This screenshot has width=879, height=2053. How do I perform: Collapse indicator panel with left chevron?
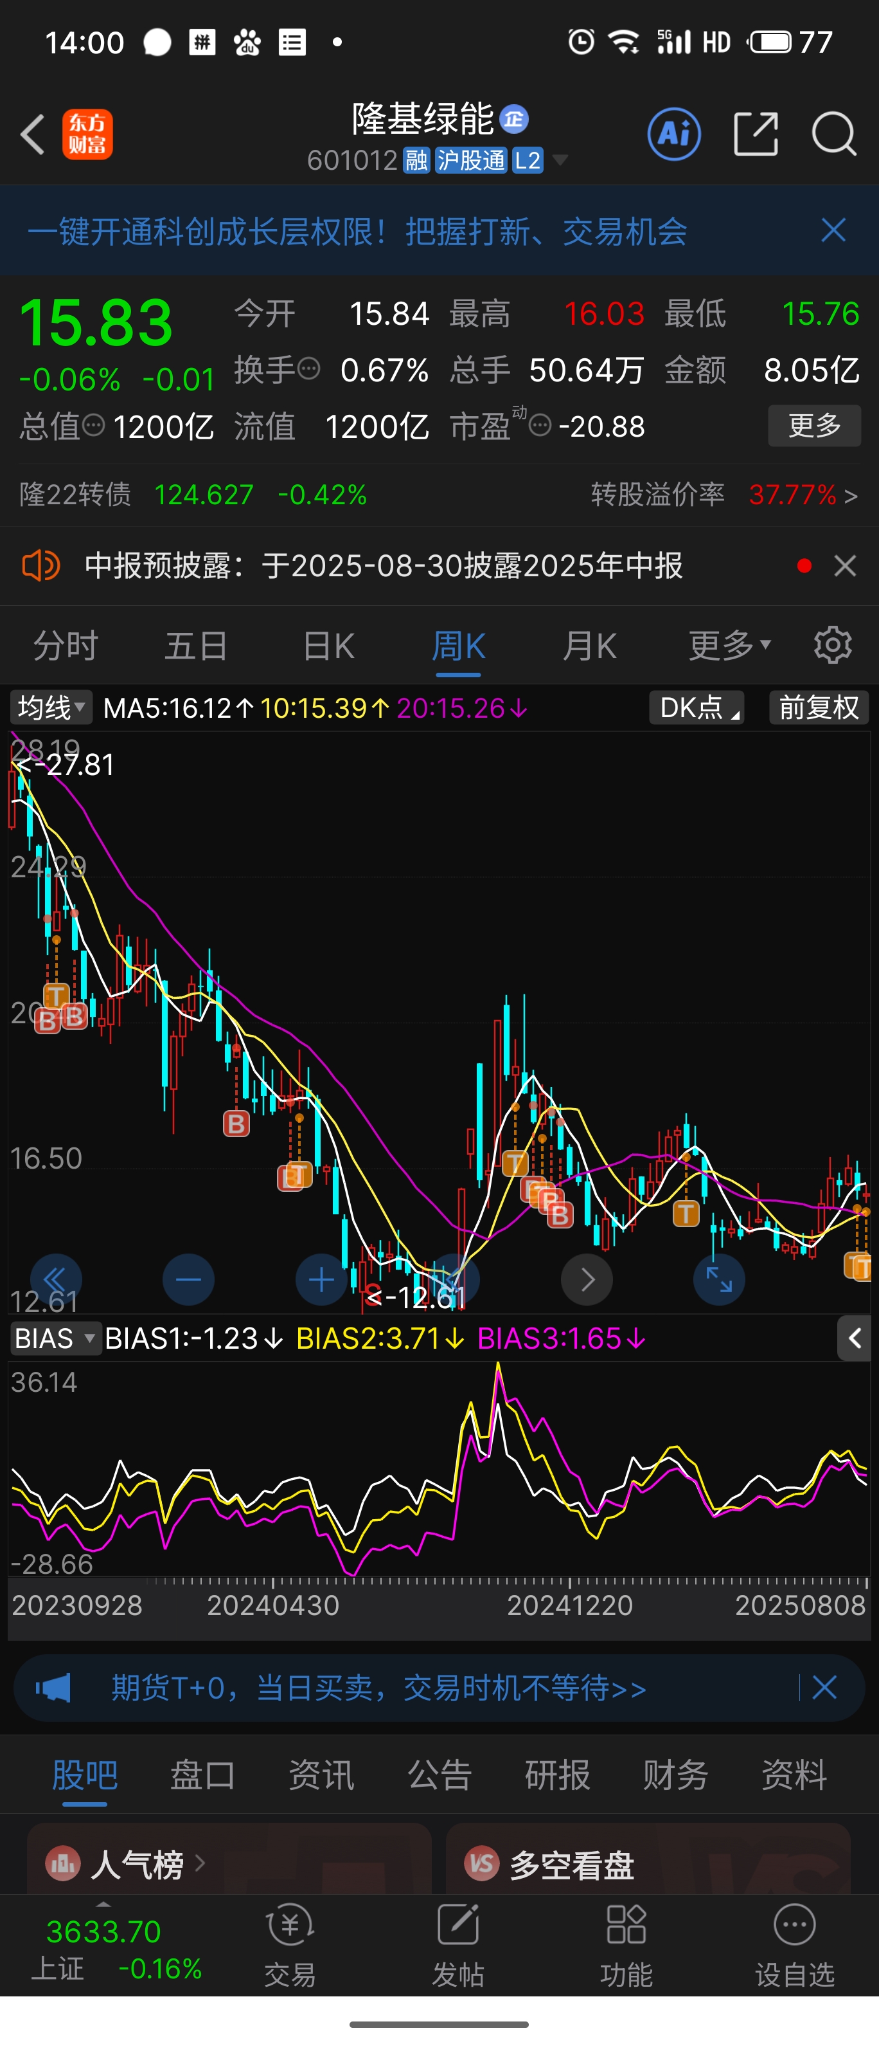(x=855, y=1338)
